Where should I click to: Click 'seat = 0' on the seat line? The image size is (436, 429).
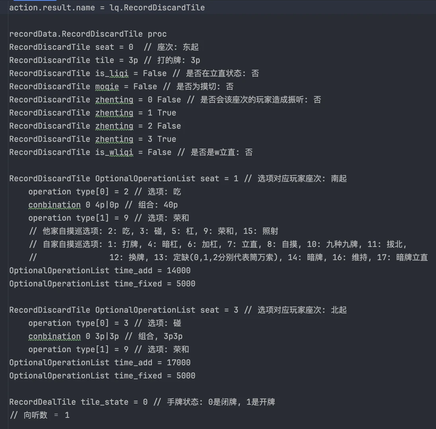click(x=114, y=47)
